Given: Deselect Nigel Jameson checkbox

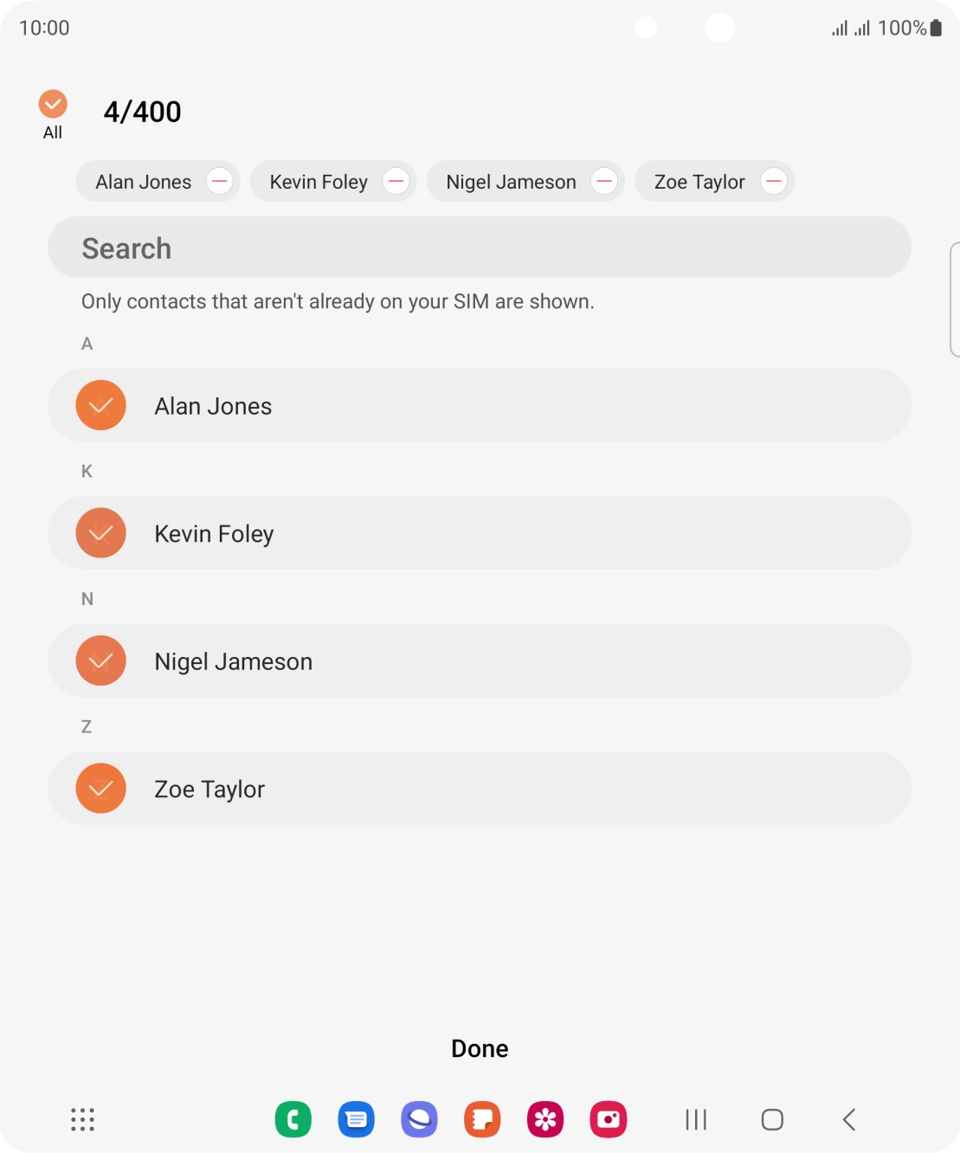Looking at the screenshot, I should 101,660.
